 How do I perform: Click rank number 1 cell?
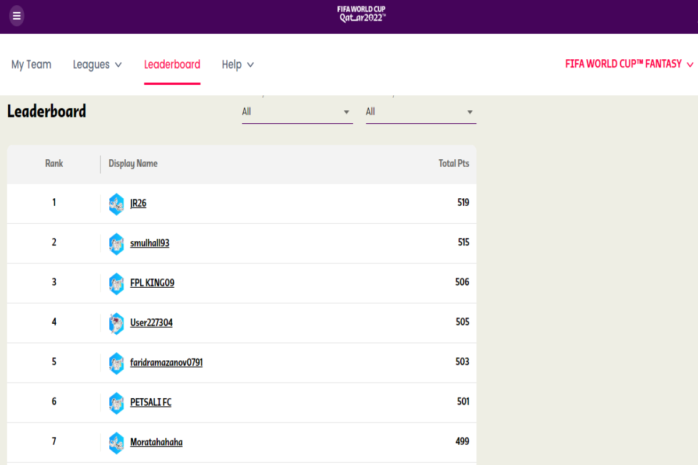[x=54, y=202]
